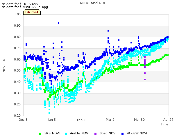The image size is (186, 139).
Task: Click the 0.20 y-axis tick label
Action: (17, 104)
